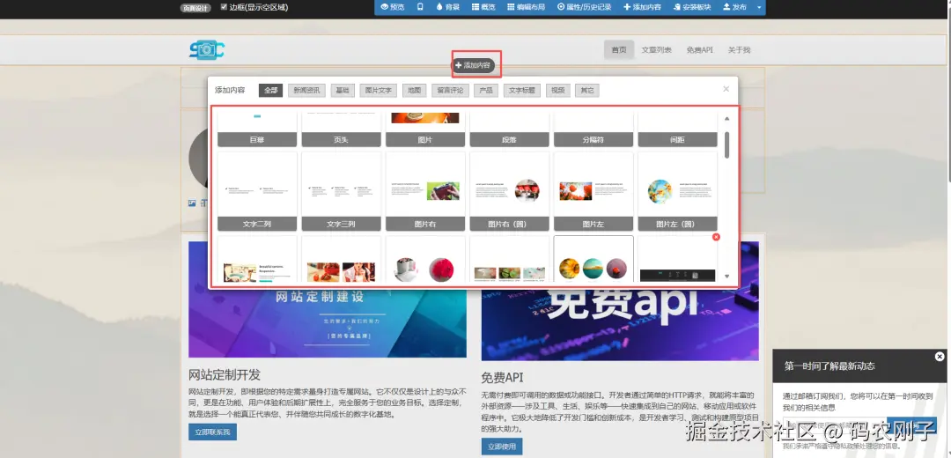The image size is (951, 458).
Task: Select thumbnail with three round images
Action: 593,261
